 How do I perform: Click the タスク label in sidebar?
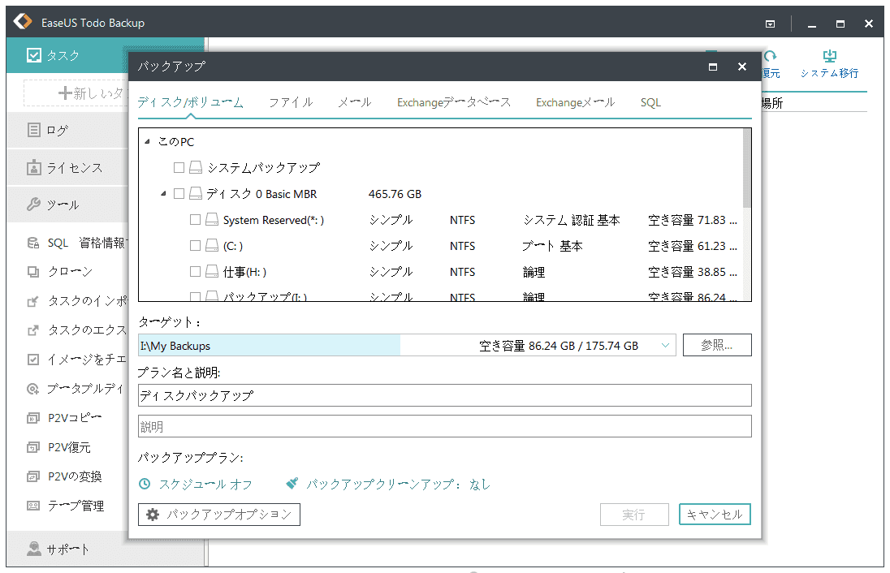pos(63,56)
